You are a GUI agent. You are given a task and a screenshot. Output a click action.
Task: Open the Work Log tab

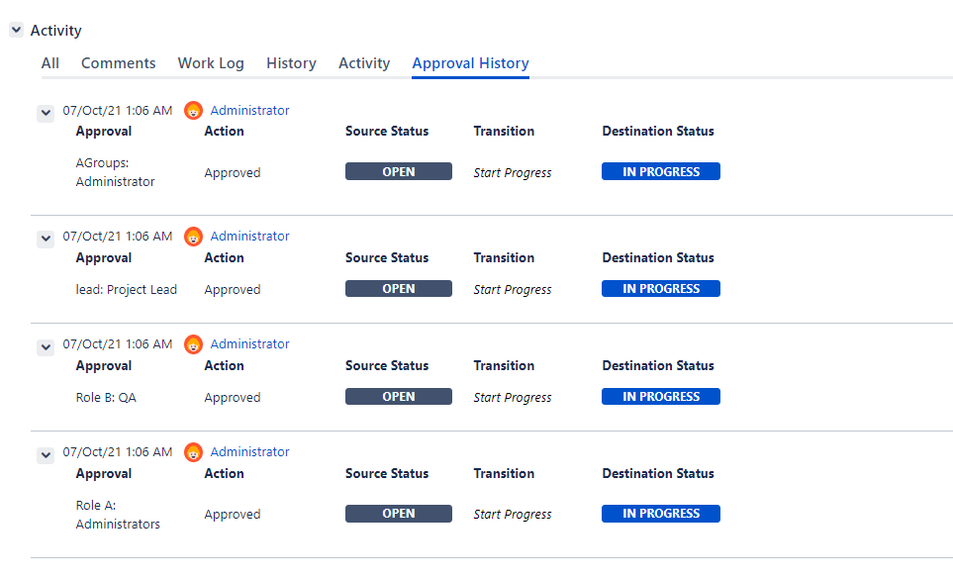211,63
